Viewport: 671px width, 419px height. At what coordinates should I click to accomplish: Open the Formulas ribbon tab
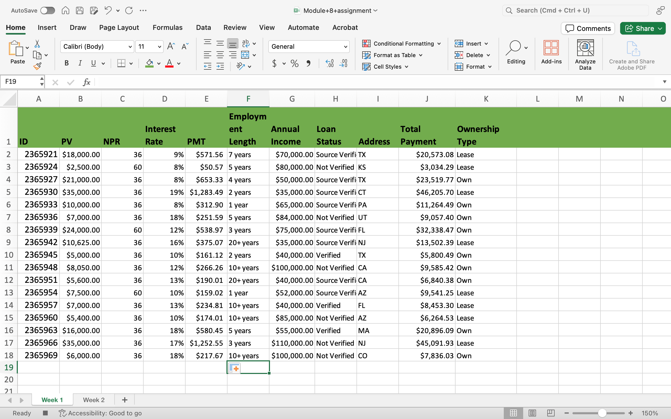click(167, 27)
